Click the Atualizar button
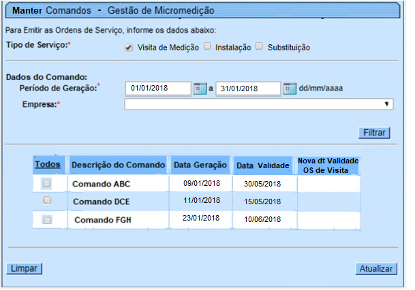Screen dimensions: 415x290 click(x=376, y=269)
